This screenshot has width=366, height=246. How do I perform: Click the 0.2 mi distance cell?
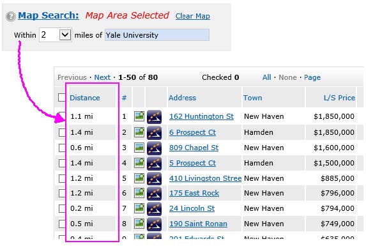(x=82, y=208)
